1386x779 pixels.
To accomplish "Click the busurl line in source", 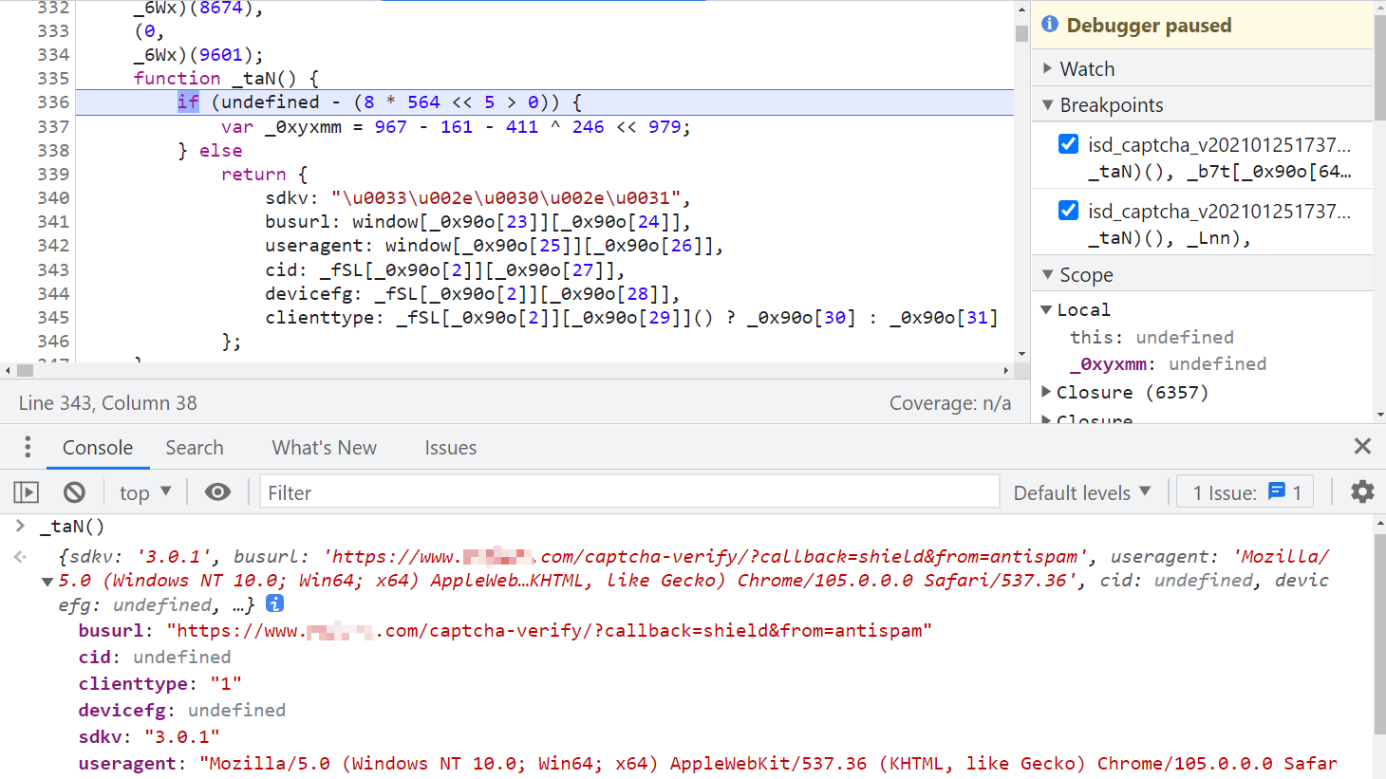I will pyautogui.click(x=478, y=221).
